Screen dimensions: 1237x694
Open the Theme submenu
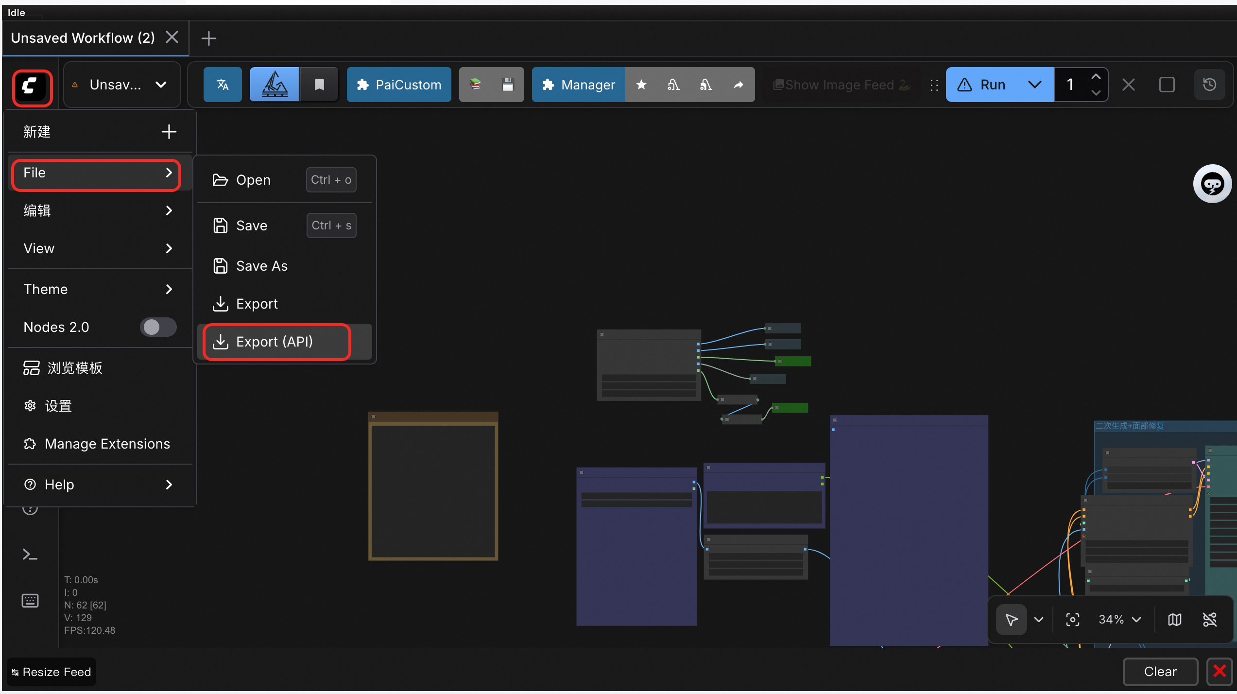pyautogui.click(x=97, y=289)
